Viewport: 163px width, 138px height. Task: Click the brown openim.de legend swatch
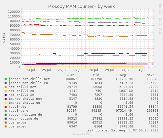(x=6, y=123)
